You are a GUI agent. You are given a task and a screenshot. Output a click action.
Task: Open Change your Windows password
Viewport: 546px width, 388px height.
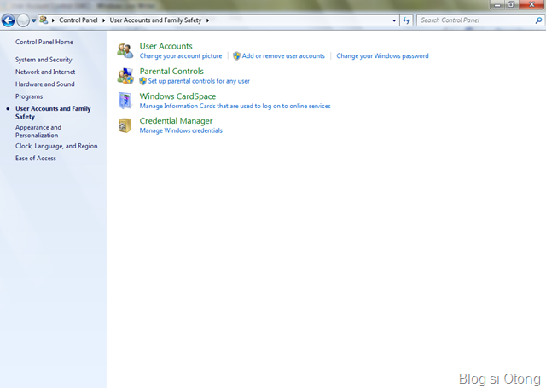[382, 56]
